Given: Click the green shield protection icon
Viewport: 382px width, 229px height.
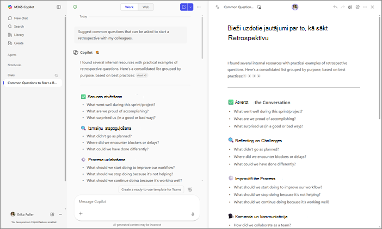Looking at the screenshot, I should (x=75, y=7).
